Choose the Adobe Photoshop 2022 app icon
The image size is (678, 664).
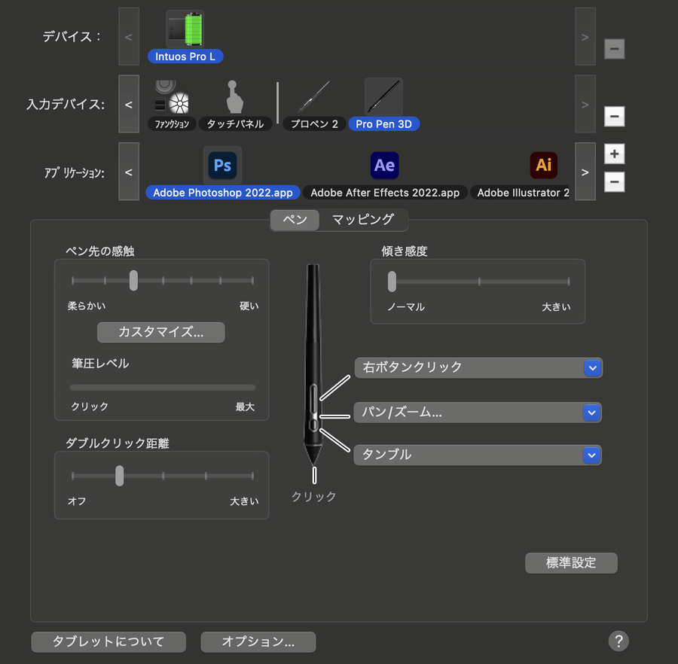pos(222,165)
